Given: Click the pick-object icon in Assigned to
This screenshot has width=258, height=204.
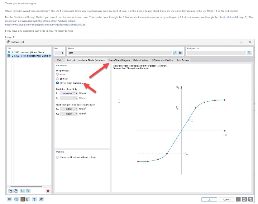Looking at the screenshot, I should tap(249, 53).
